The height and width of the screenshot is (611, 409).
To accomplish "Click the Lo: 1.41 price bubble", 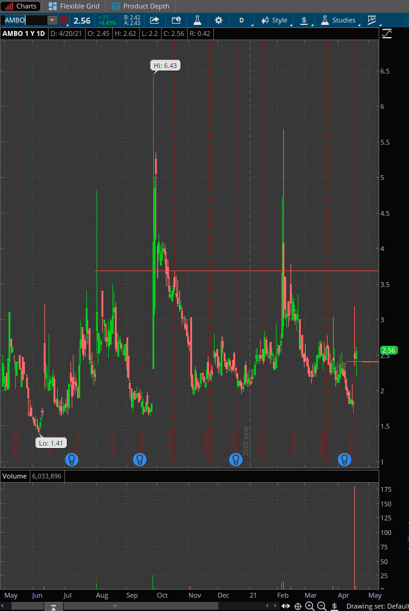I will [x=50, y=443].
